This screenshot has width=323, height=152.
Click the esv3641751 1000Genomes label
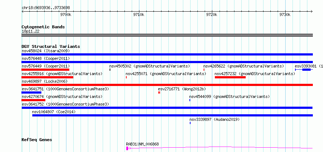pos(65,89)
